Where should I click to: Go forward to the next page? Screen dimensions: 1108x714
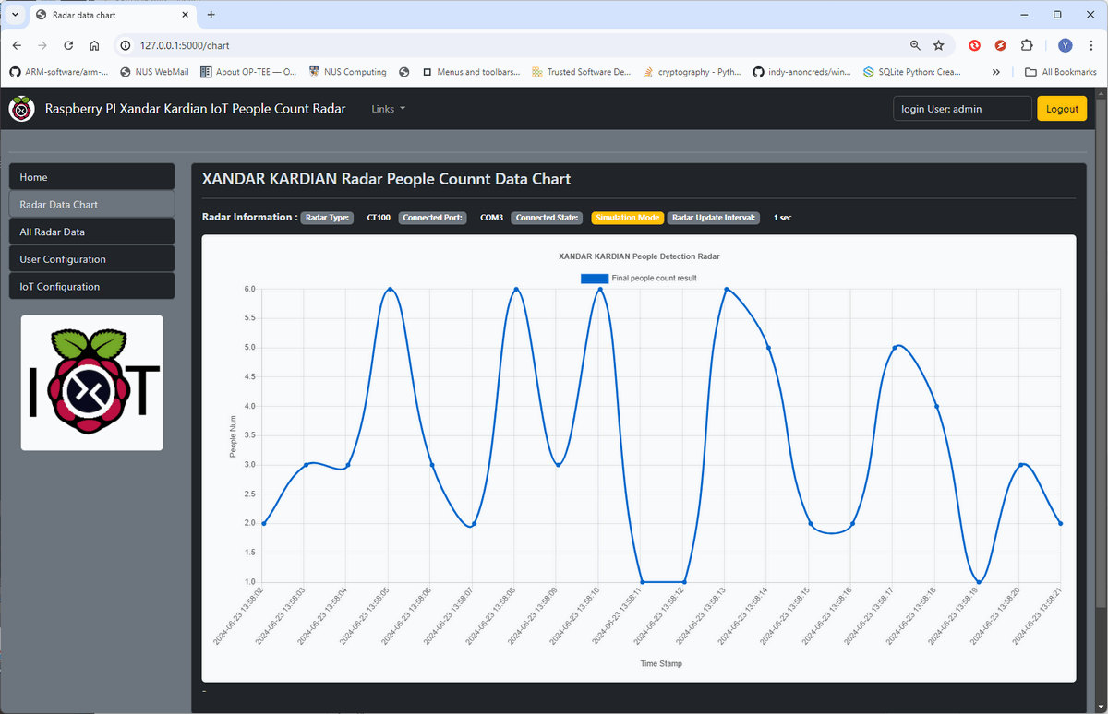click(42, 45)
